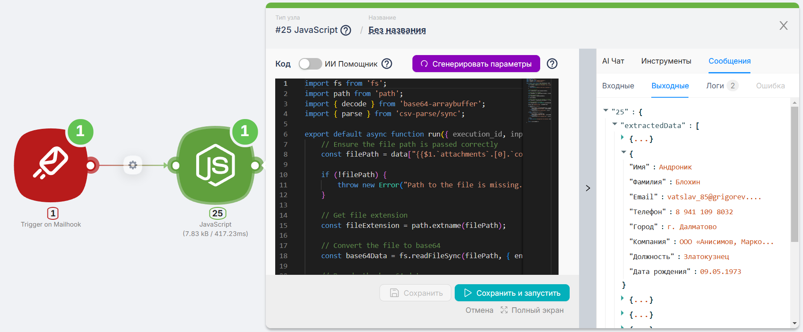Open the Логи tab
Viewport: 803px width, 332px height.
(722, 86)
